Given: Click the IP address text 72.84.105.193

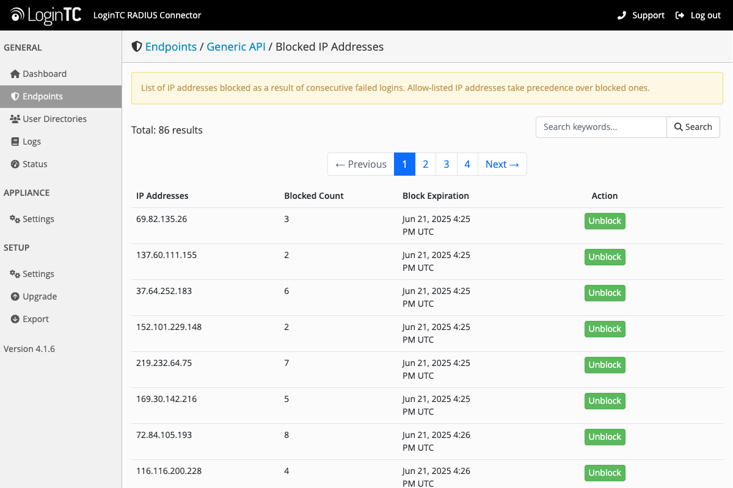Looking at the screenshot, I should coord(164,435).
